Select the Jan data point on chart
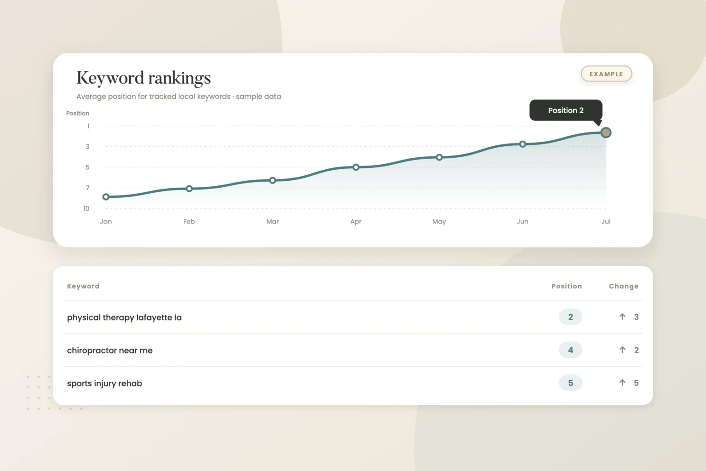 click(106, 197)
